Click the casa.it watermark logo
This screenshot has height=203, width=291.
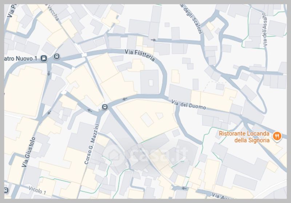point(147,155)
